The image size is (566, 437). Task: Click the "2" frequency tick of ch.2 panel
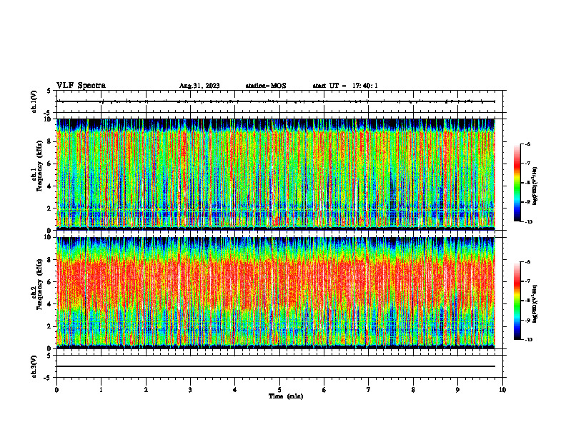click(x=50, y=326)
